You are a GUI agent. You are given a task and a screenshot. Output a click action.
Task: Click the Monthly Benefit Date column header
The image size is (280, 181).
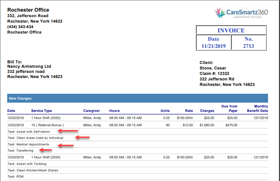257,108
